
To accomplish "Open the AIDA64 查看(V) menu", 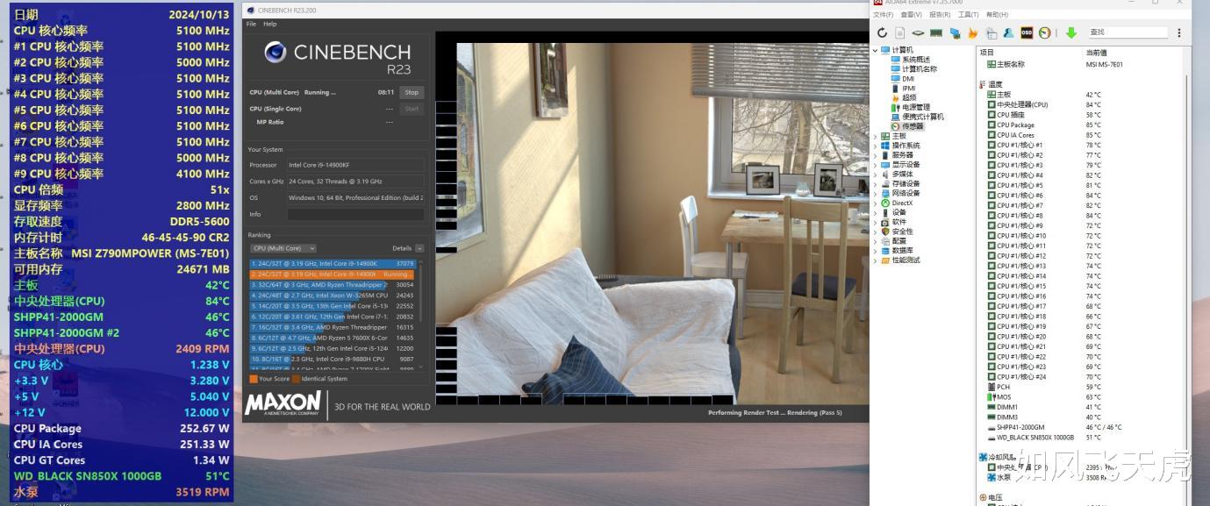I will click(912, 15).
